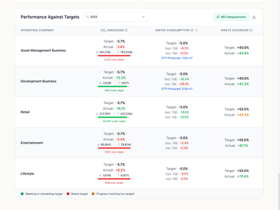Click STP Produced: 315k m³ link

(177, 89)
